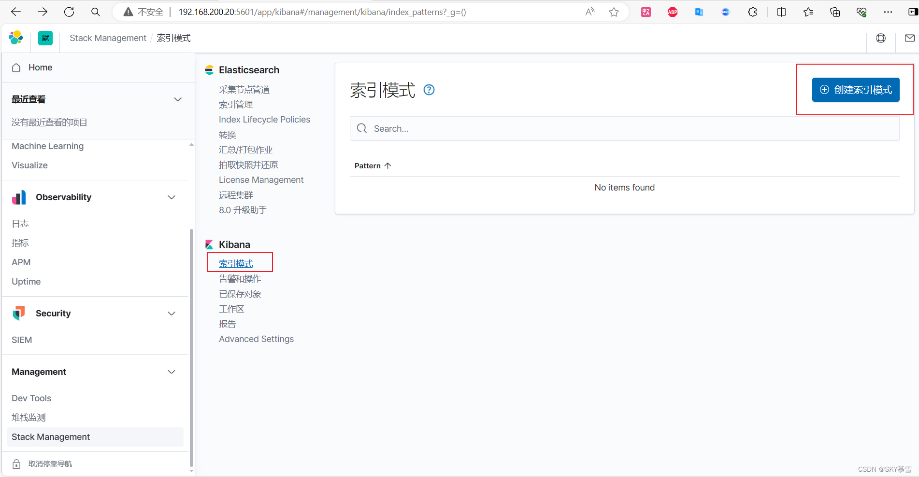The width and height of the screenshot is (919, 477).
Task: Collapse the Management section chevron
Action: pos(172,372)
